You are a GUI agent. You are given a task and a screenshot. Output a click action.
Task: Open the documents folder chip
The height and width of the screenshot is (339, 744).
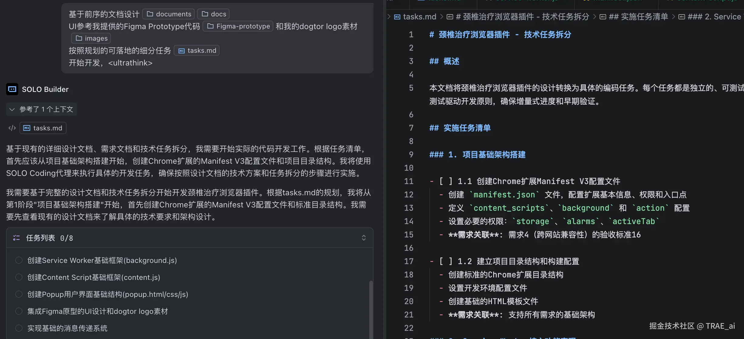[x=169, y=14]
